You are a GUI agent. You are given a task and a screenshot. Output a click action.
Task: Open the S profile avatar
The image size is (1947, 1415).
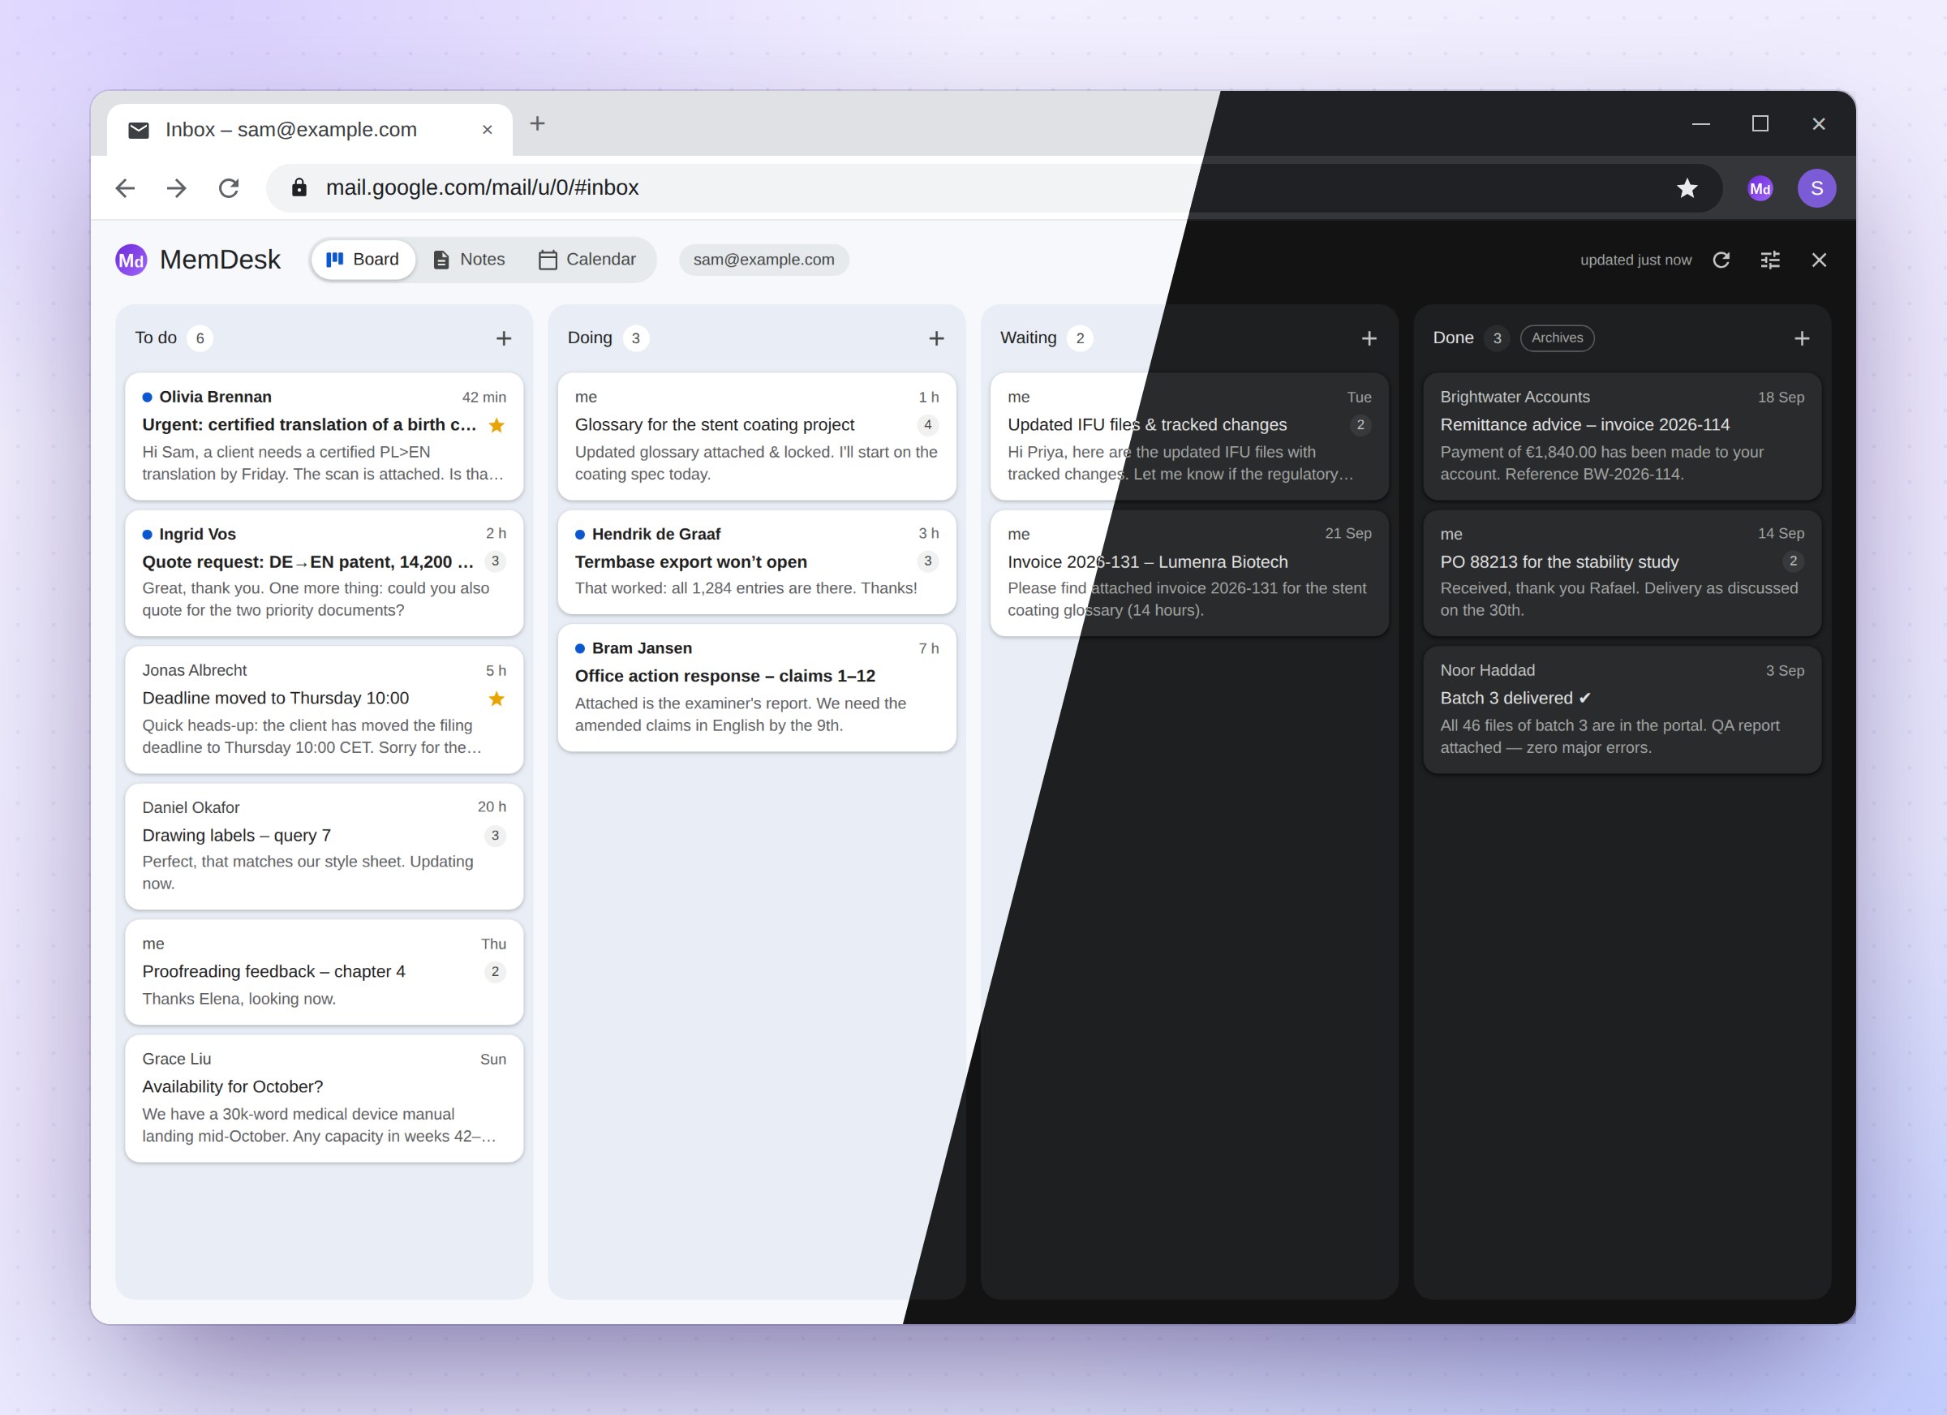coord(1816,188)
